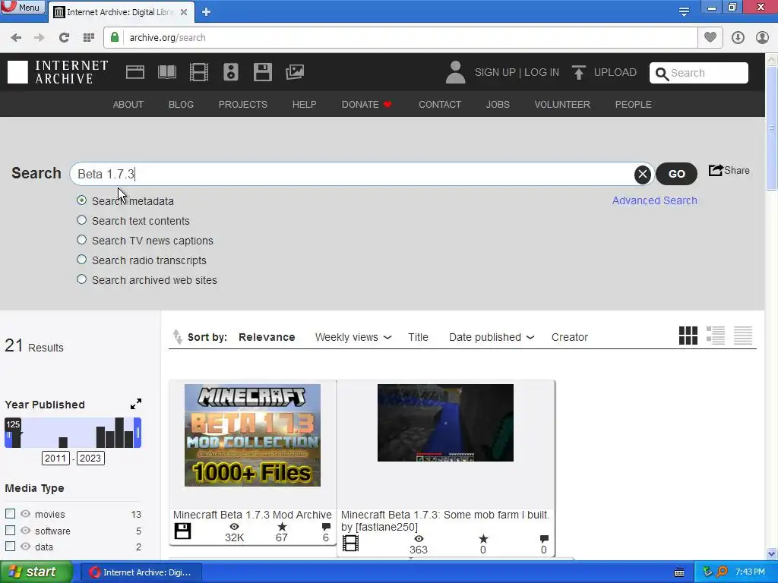Open the Web (Wayback) media icon
The image size is (778, 583).
click(135, 72)
